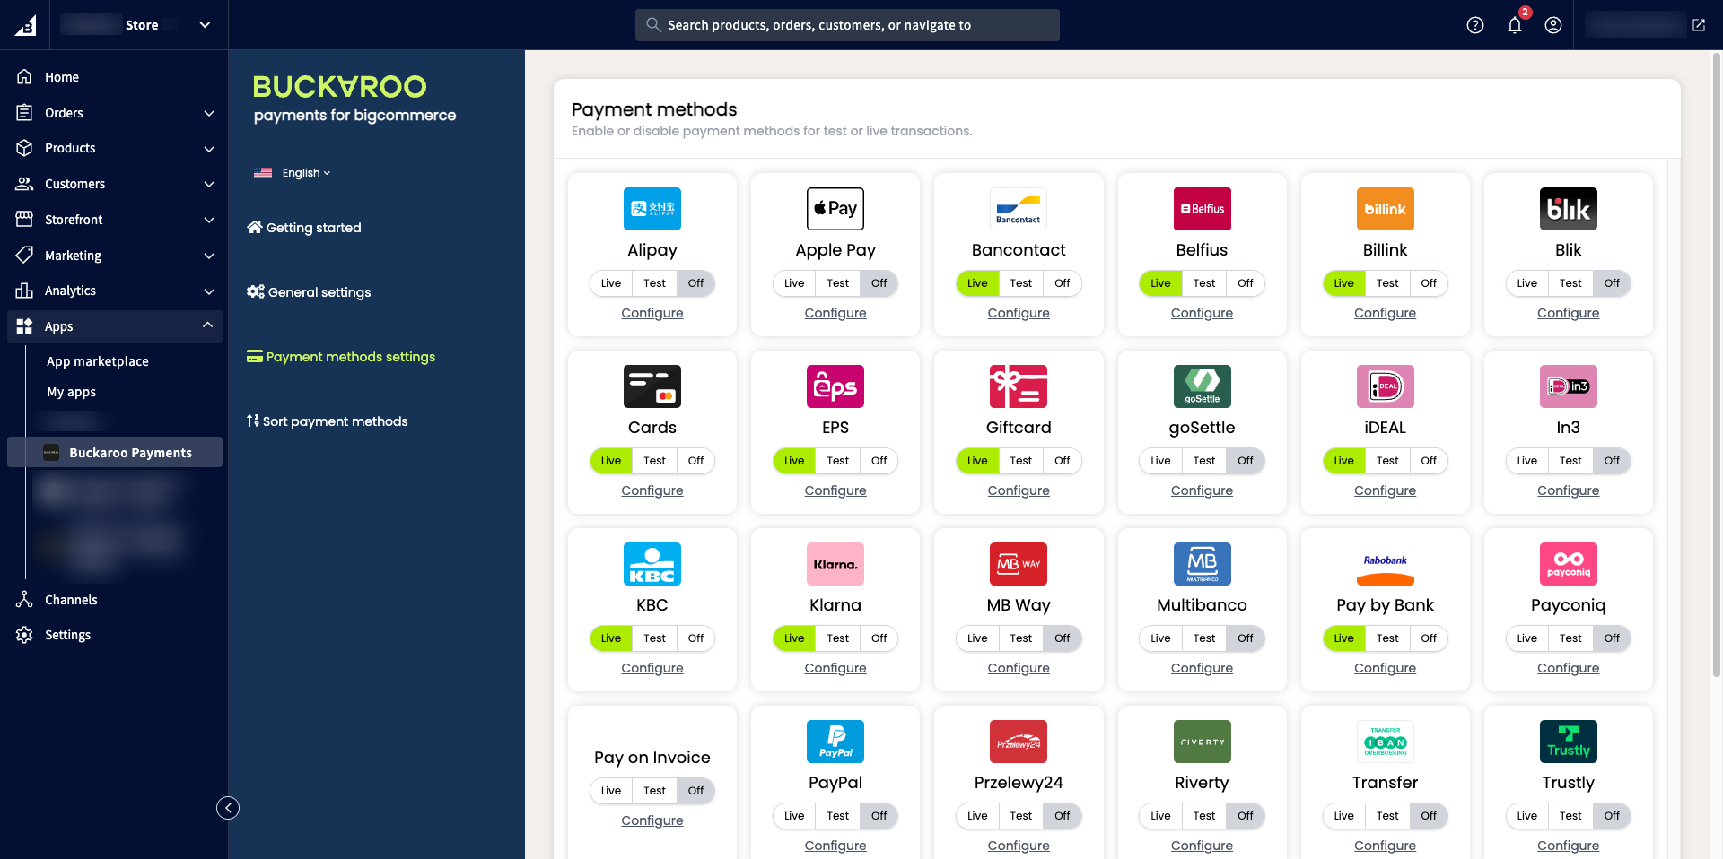Click the Billink logo icon
The height and width of the screenshot is (859, 1723).
1385,209
